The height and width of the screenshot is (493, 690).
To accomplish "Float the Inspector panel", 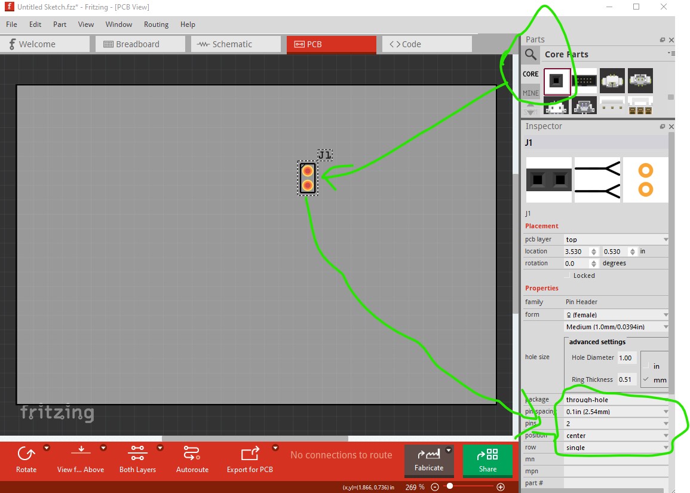I will click(663, 126).
